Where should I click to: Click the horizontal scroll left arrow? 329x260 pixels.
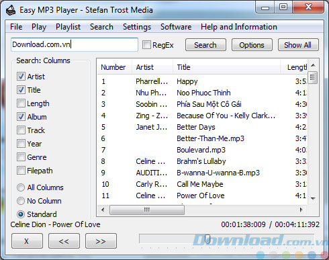pos(103,210)
